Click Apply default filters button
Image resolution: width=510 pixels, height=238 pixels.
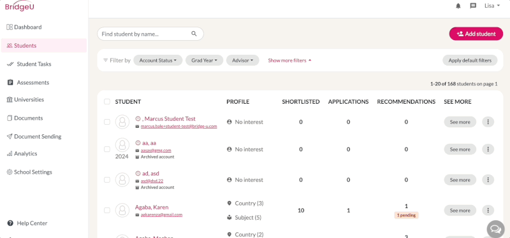(x=470, y=60)
